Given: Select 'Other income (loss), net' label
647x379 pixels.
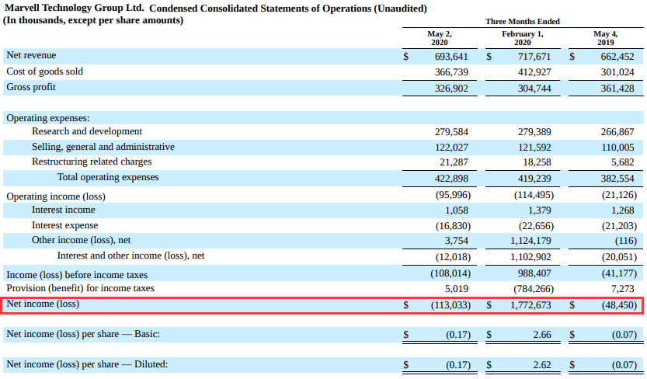Looking at the screenshot, I should click(81, 240).
